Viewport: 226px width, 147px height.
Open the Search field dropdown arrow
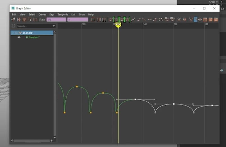pos(54,26)
